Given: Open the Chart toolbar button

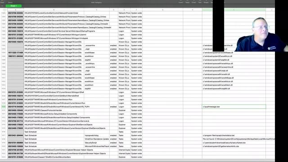Looking at the screenshot, I should tap(194, 2).
